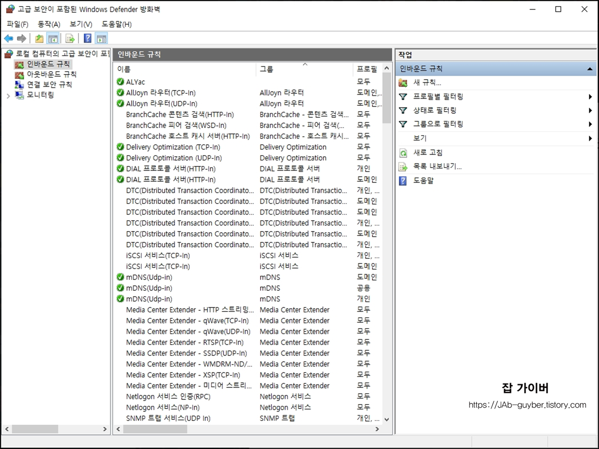Select 아웃바운드 규칙 in the tree
The image size is (599, 449).
[x=52, y=74]
